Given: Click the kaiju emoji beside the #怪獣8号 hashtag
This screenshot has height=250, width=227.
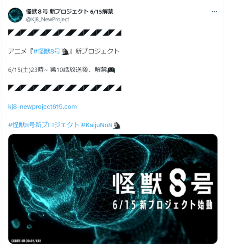Looking at the screenshot, I should (65, 51).
